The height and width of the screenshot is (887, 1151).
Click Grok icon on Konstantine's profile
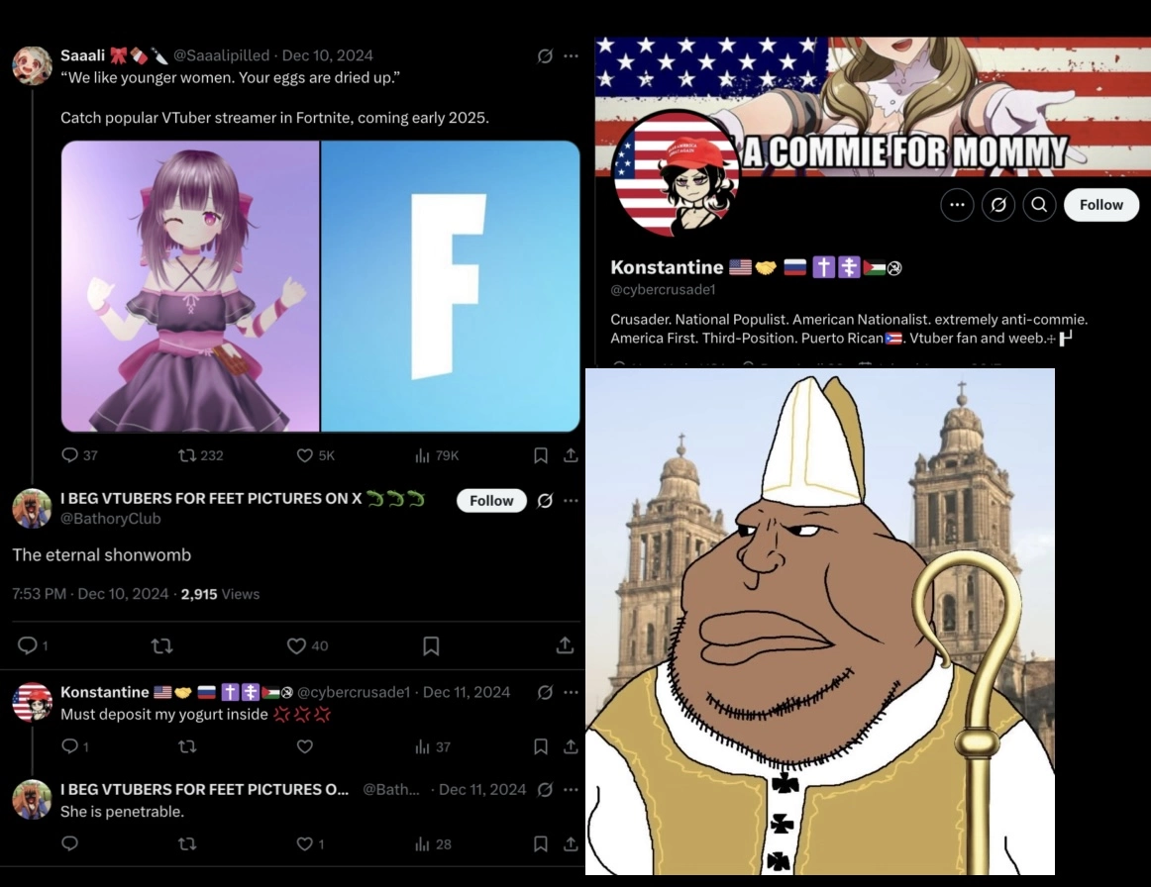[998, 205]
